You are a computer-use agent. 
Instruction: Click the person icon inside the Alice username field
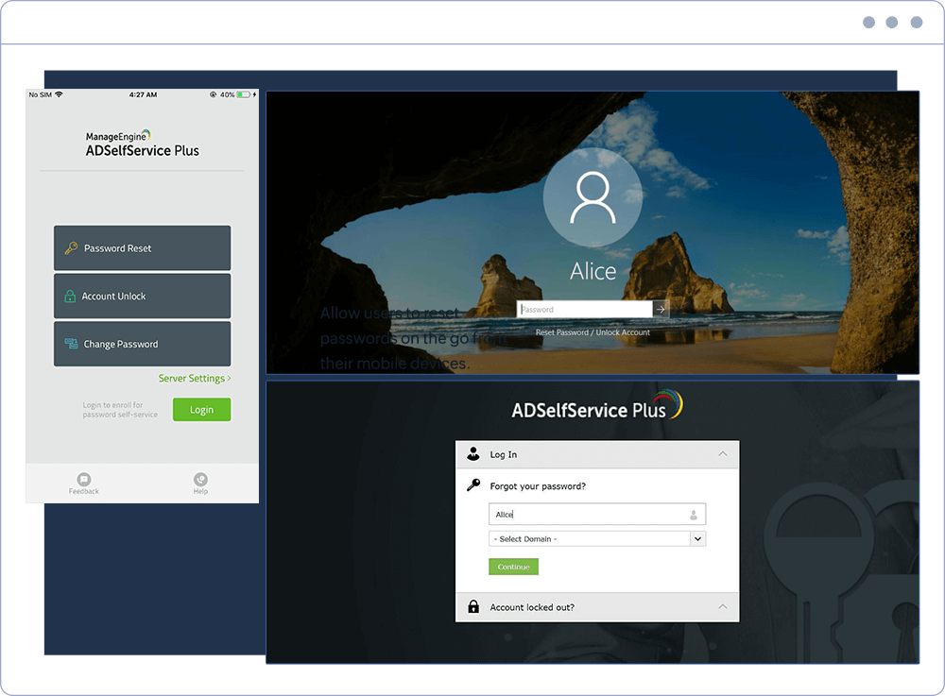click(x=695, y=514)
